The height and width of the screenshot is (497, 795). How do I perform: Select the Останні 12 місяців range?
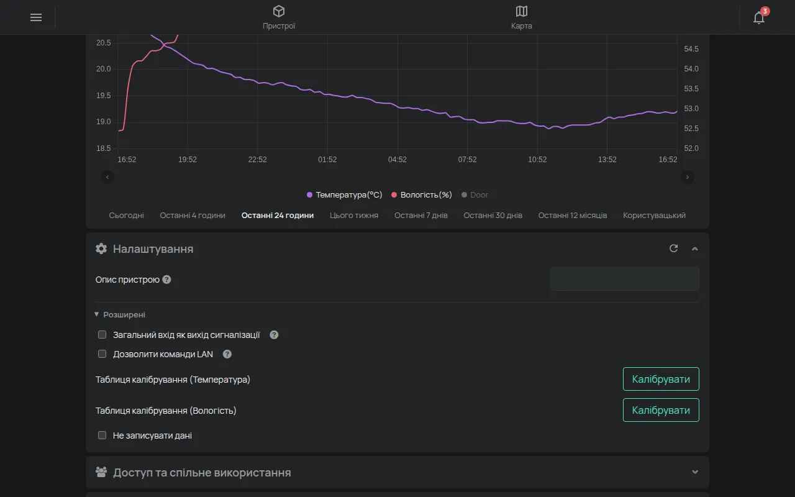click(573, 216)
